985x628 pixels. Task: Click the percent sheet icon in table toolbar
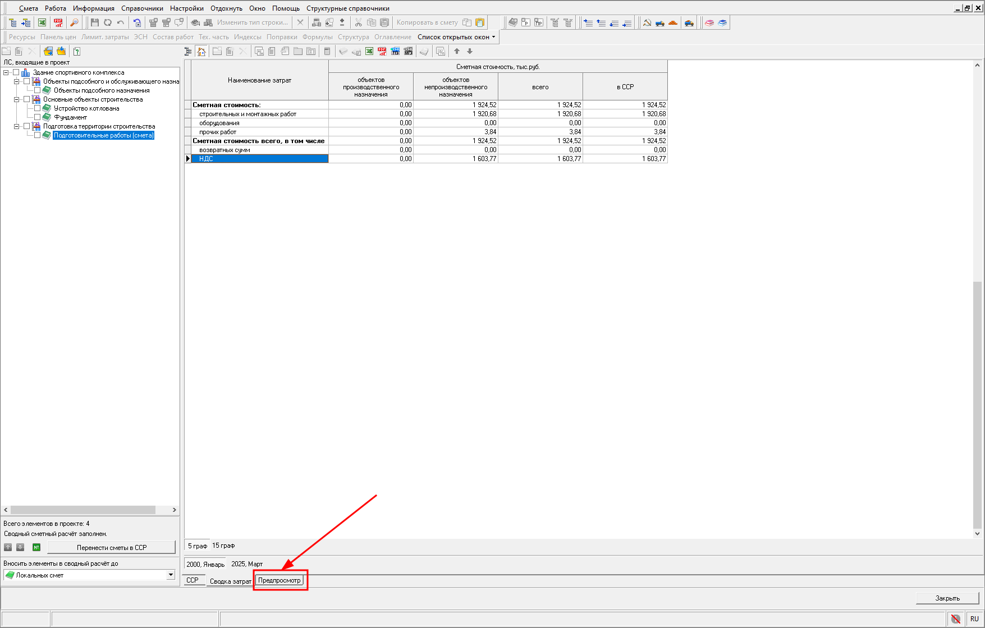point(441,51)
